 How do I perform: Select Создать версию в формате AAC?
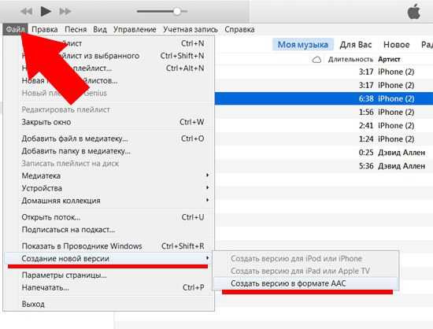[x=305, y=283]
